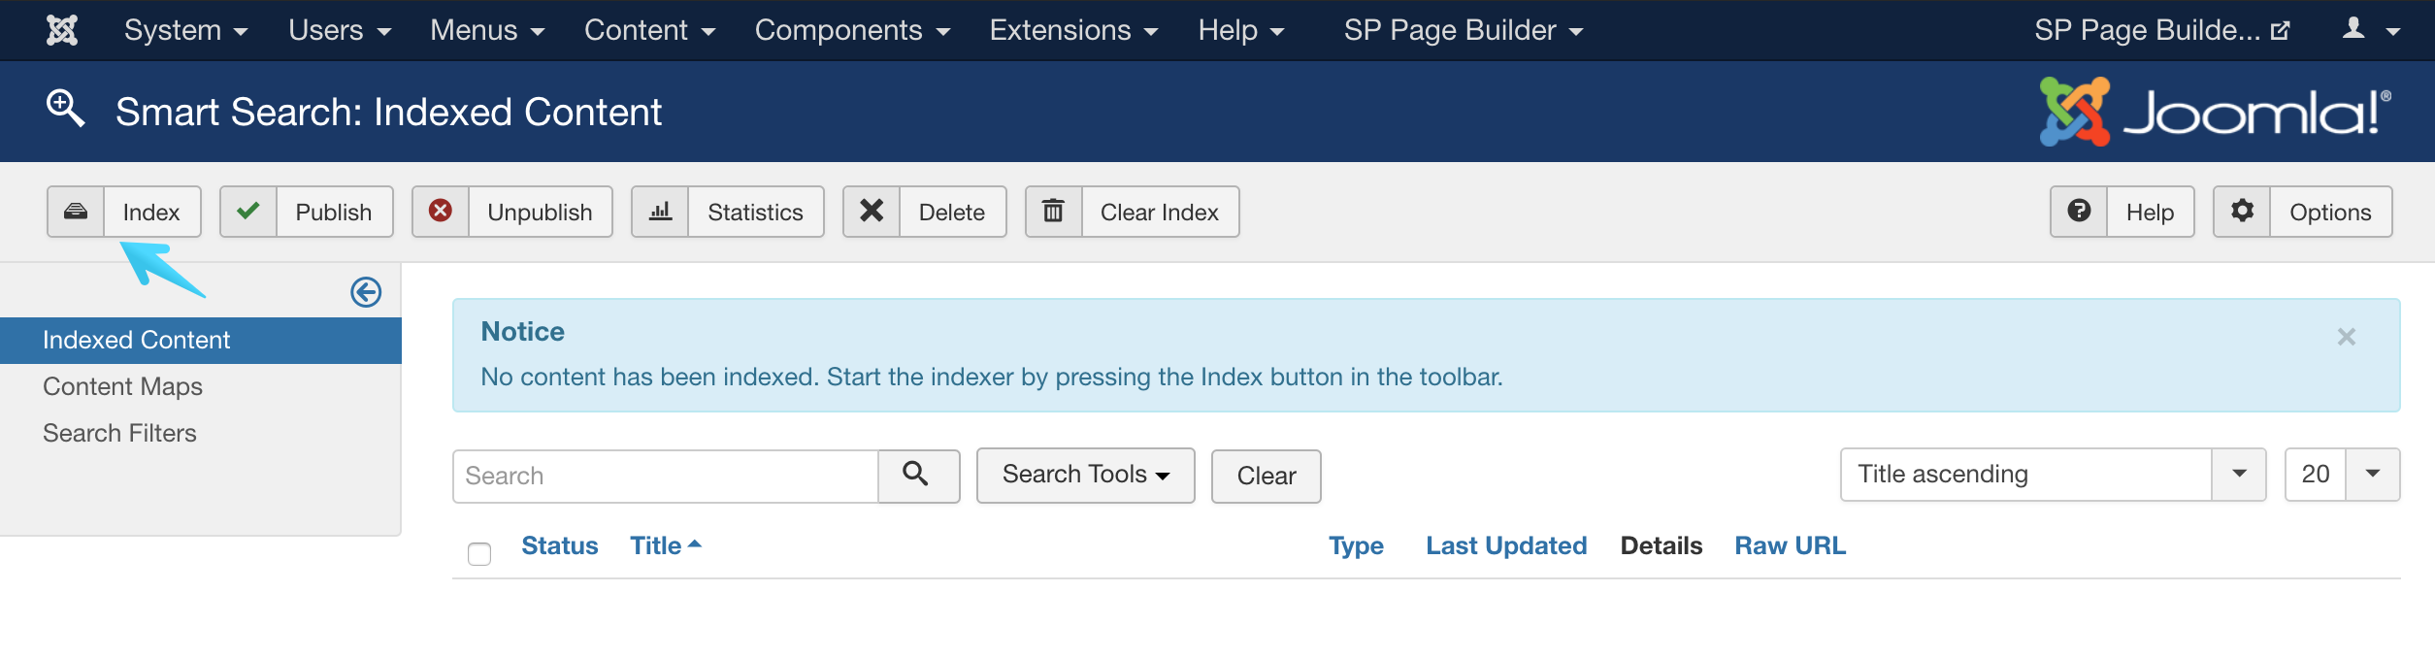The image size is (2435, 659).
Task: Open Options with the gear button
Action: tap(2302, 212)
